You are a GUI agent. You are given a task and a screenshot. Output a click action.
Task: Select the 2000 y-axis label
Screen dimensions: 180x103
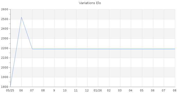(x=5, y=67)
